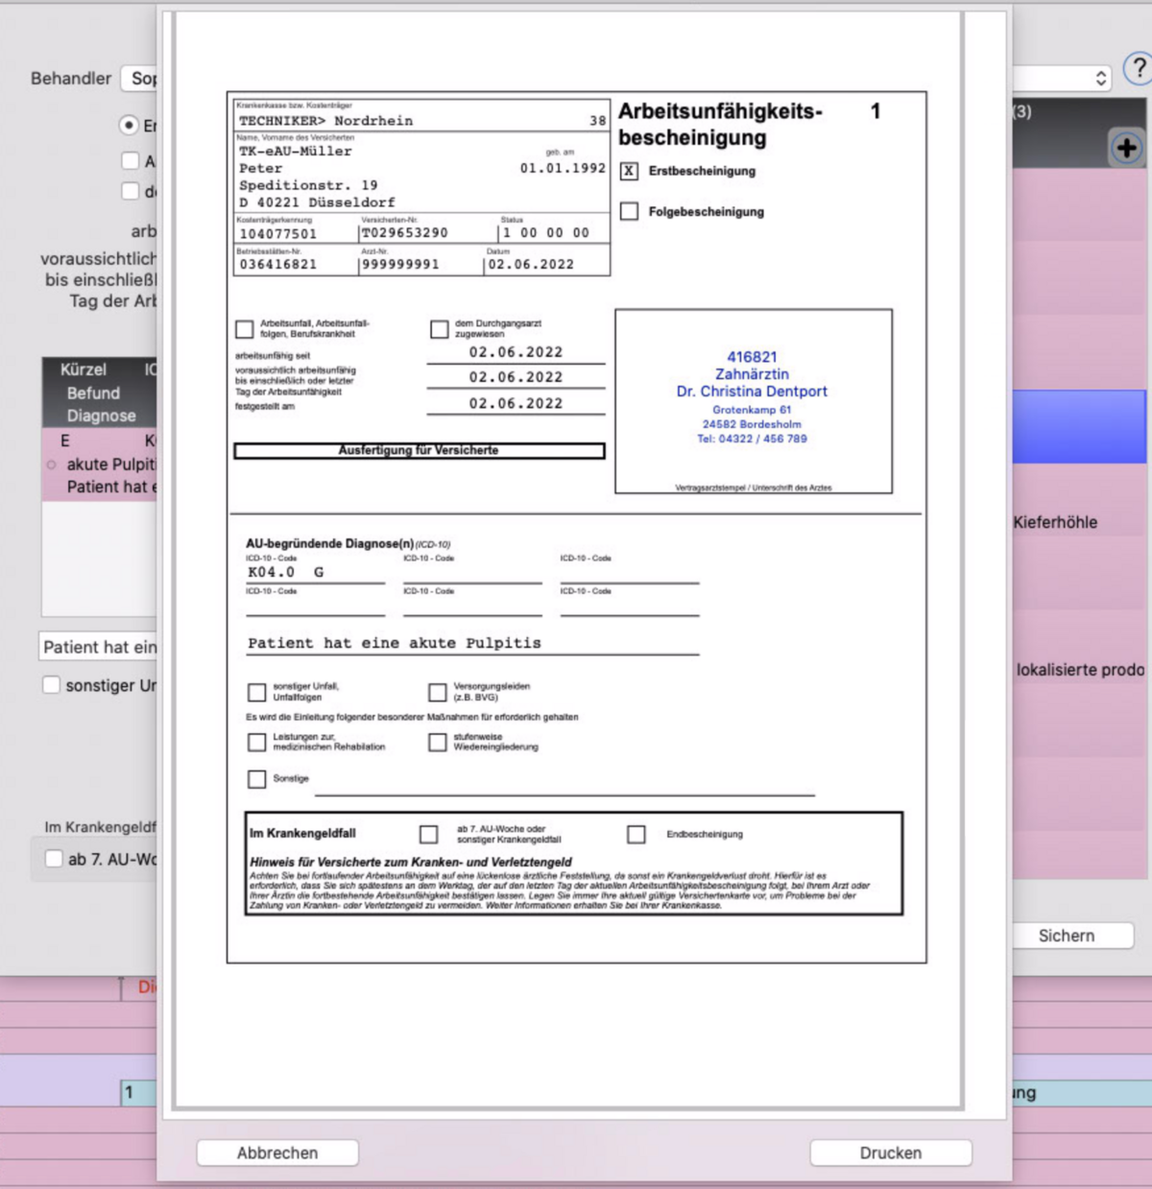This screenshot has width=1152, height=1189.
Task: Click 'Patient hat eine akute Pulpitis' in the preview
Action: 395,643
